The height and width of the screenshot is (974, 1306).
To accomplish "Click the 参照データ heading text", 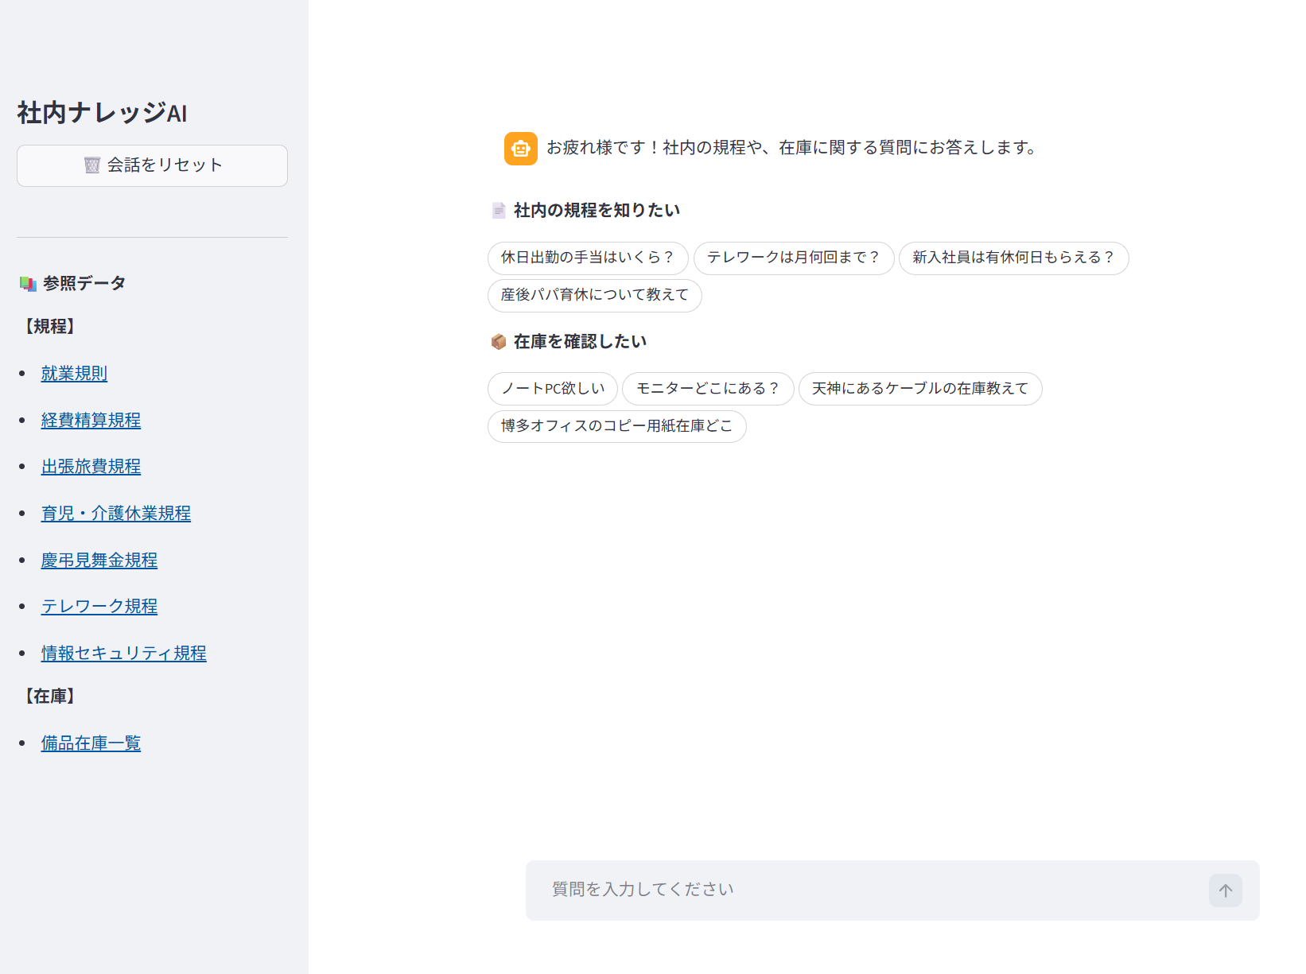I will tap(84, 284).
